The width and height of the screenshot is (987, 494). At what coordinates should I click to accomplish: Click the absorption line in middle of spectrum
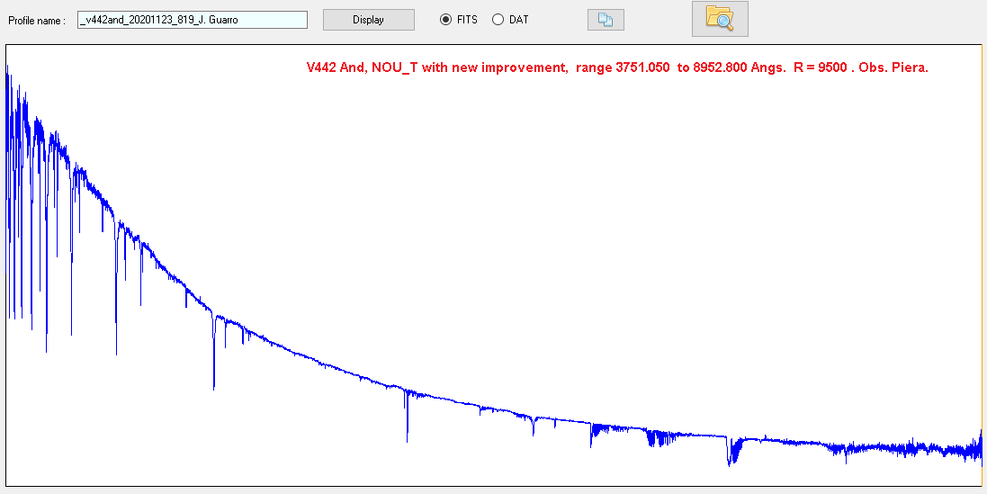[x=407, y=418]
